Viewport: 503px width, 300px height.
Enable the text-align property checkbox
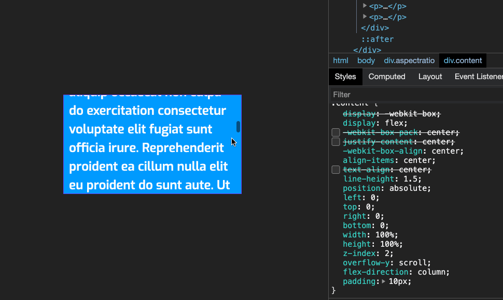click(336, 170)
